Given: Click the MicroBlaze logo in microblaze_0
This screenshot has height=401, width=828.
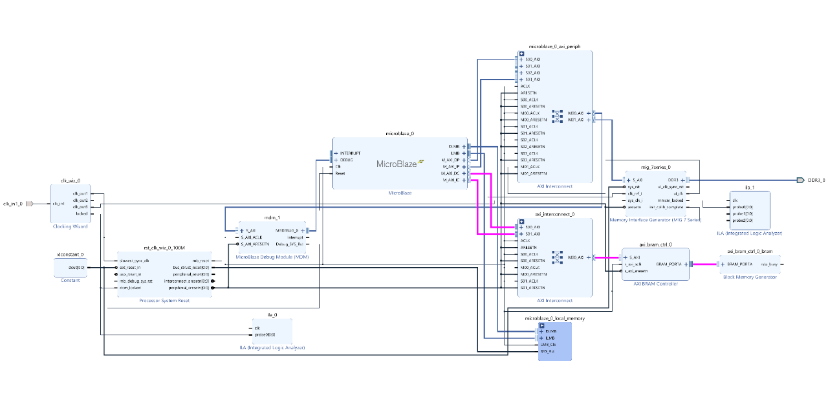Looking at the screenshot, I should (400, 164).
